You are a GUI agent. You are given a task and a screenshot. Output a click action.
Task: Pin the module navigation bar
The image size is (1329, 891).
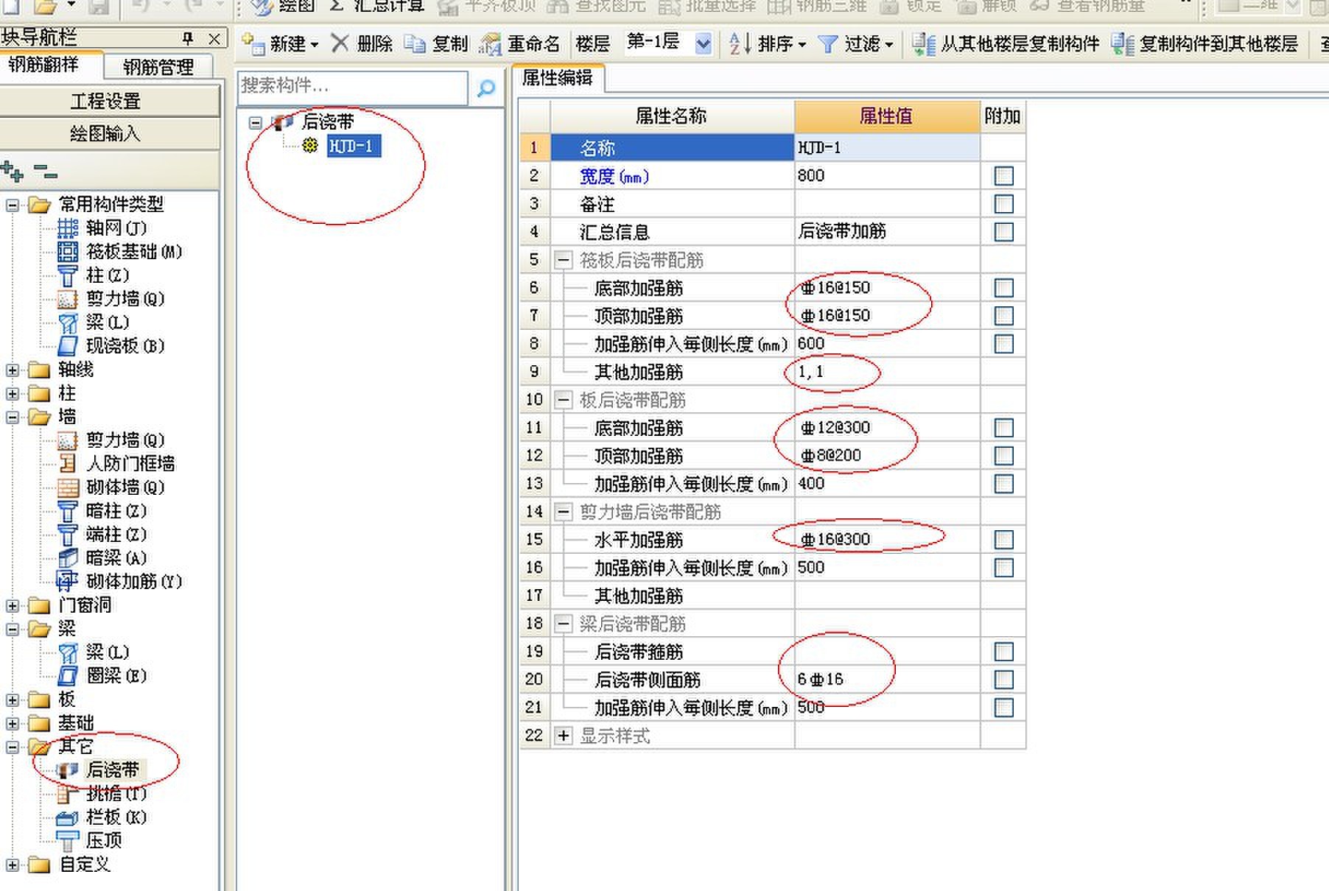click(188, 38)
